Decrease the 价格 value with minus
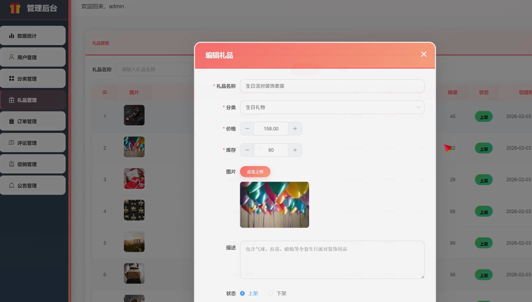The width and height of the screenshot is (532, 302). 247,128
